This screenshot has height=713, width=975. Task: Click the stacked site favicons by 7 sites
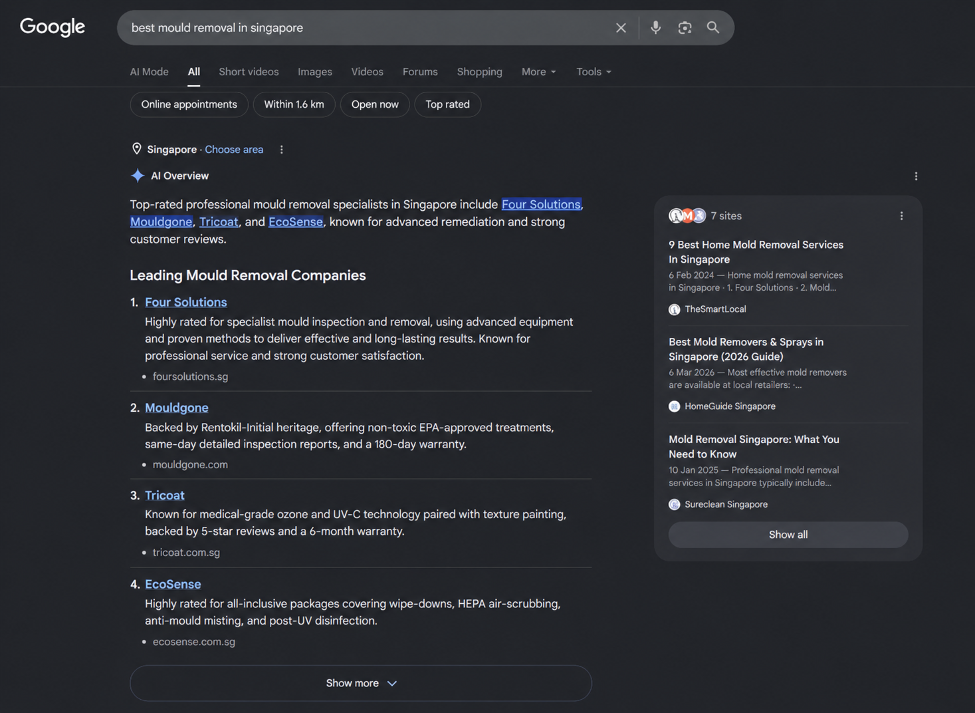pos(687,215)
